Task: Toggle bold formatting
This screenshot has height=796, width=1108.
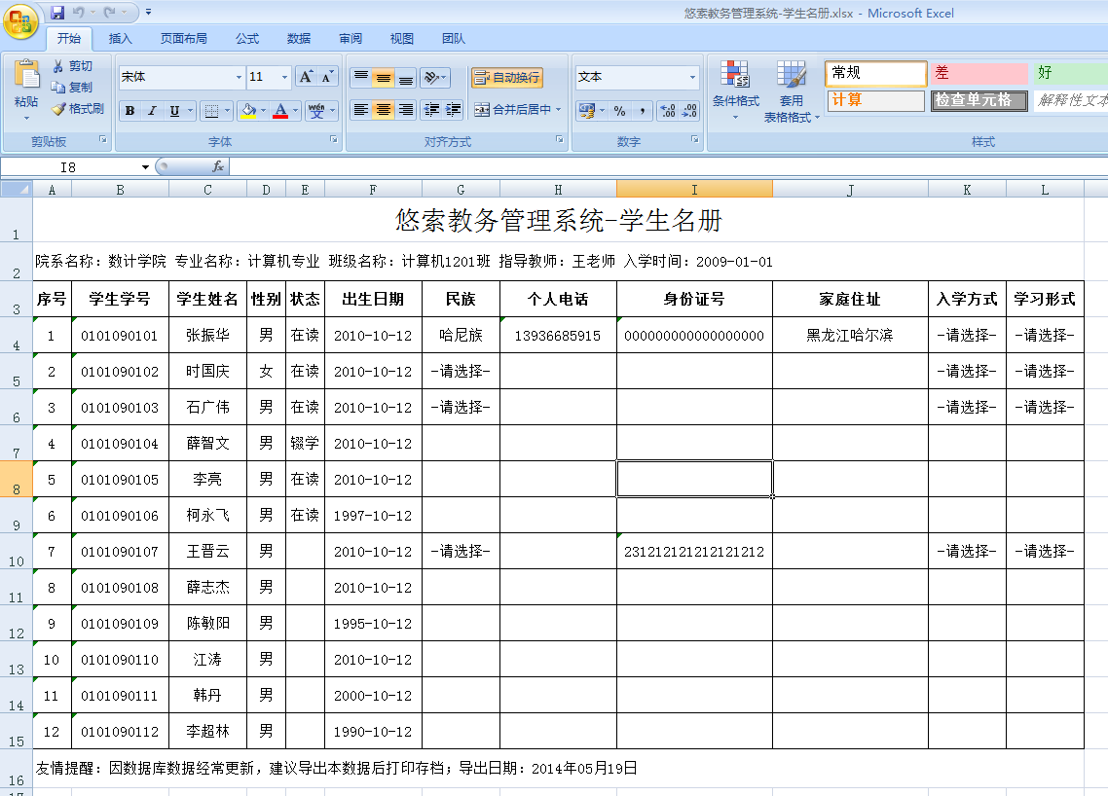Action: 130,110
